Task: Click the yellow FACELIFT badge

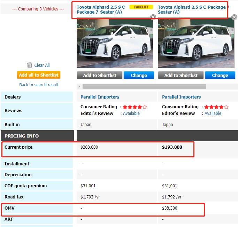Action: click(141, 7)
